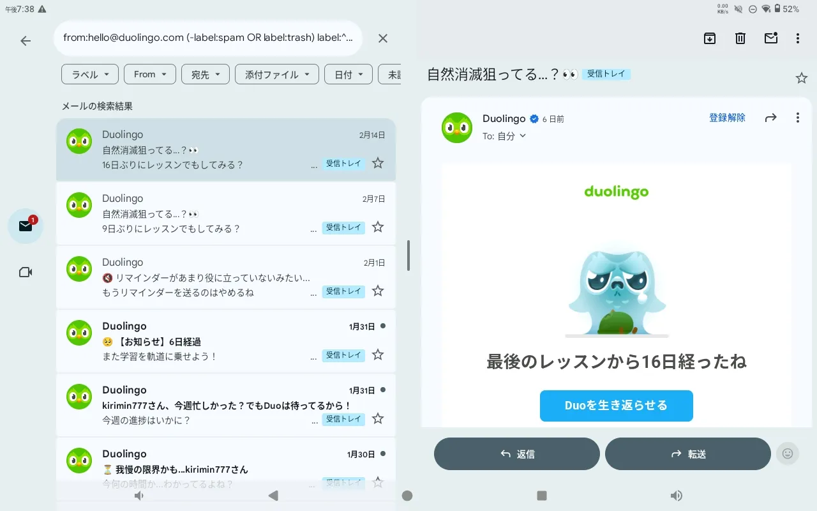Viewport: 817px width, 511px height.
Task: Tap volume up in navigation bar
Action: click(x=677, y=495)
